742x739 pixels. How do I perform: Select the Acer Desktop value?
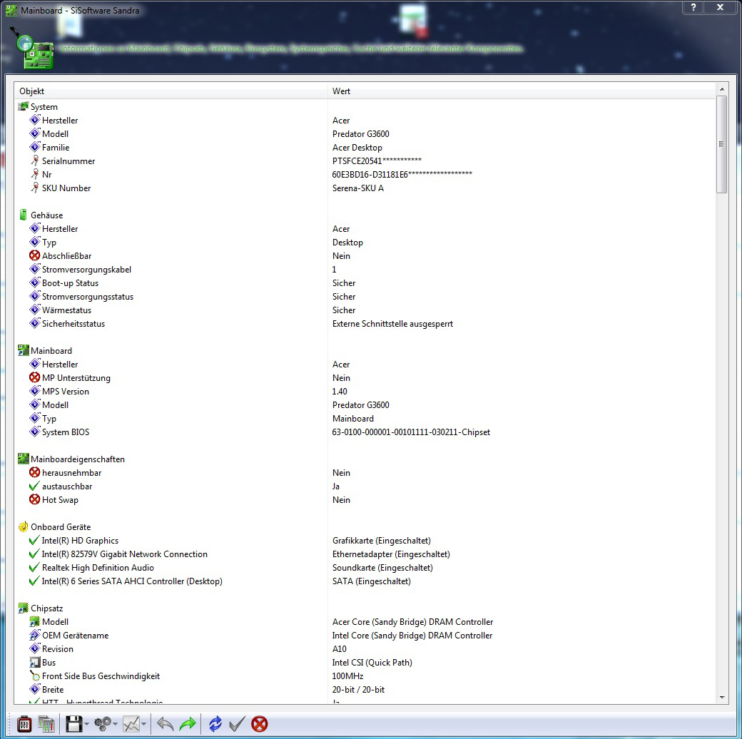pyautogui.click(x=357, y=148)
